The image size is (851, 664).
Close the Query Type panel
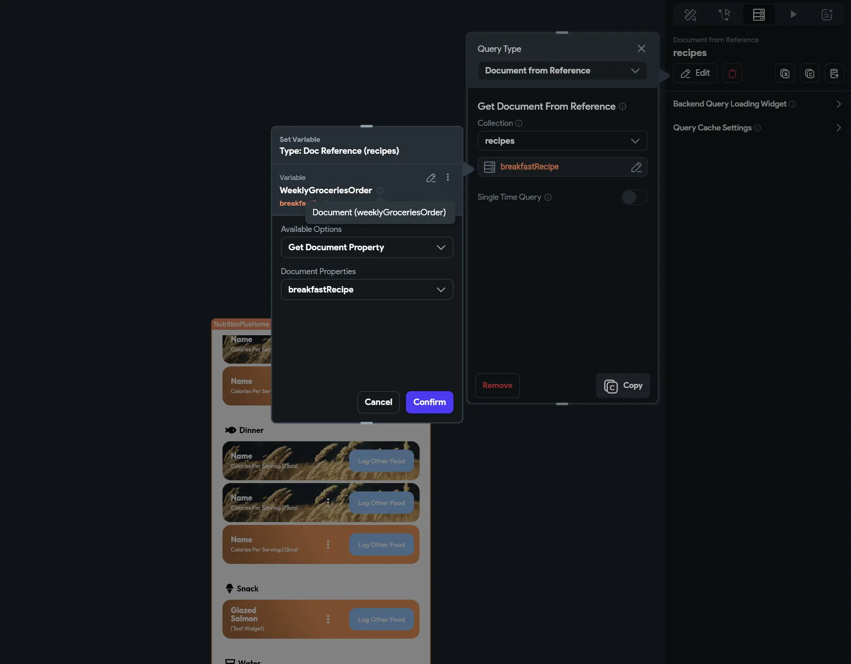(641, 49)
